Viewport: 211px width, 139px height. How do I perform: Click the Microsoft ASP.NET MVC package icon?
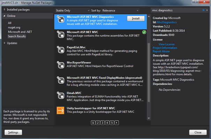coord(61,34)
